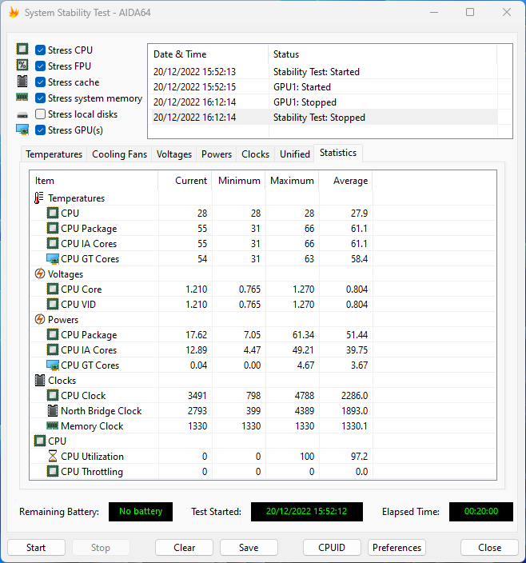526x563 pixels.
Task: Click the Start button
Action: pos(36,548)
